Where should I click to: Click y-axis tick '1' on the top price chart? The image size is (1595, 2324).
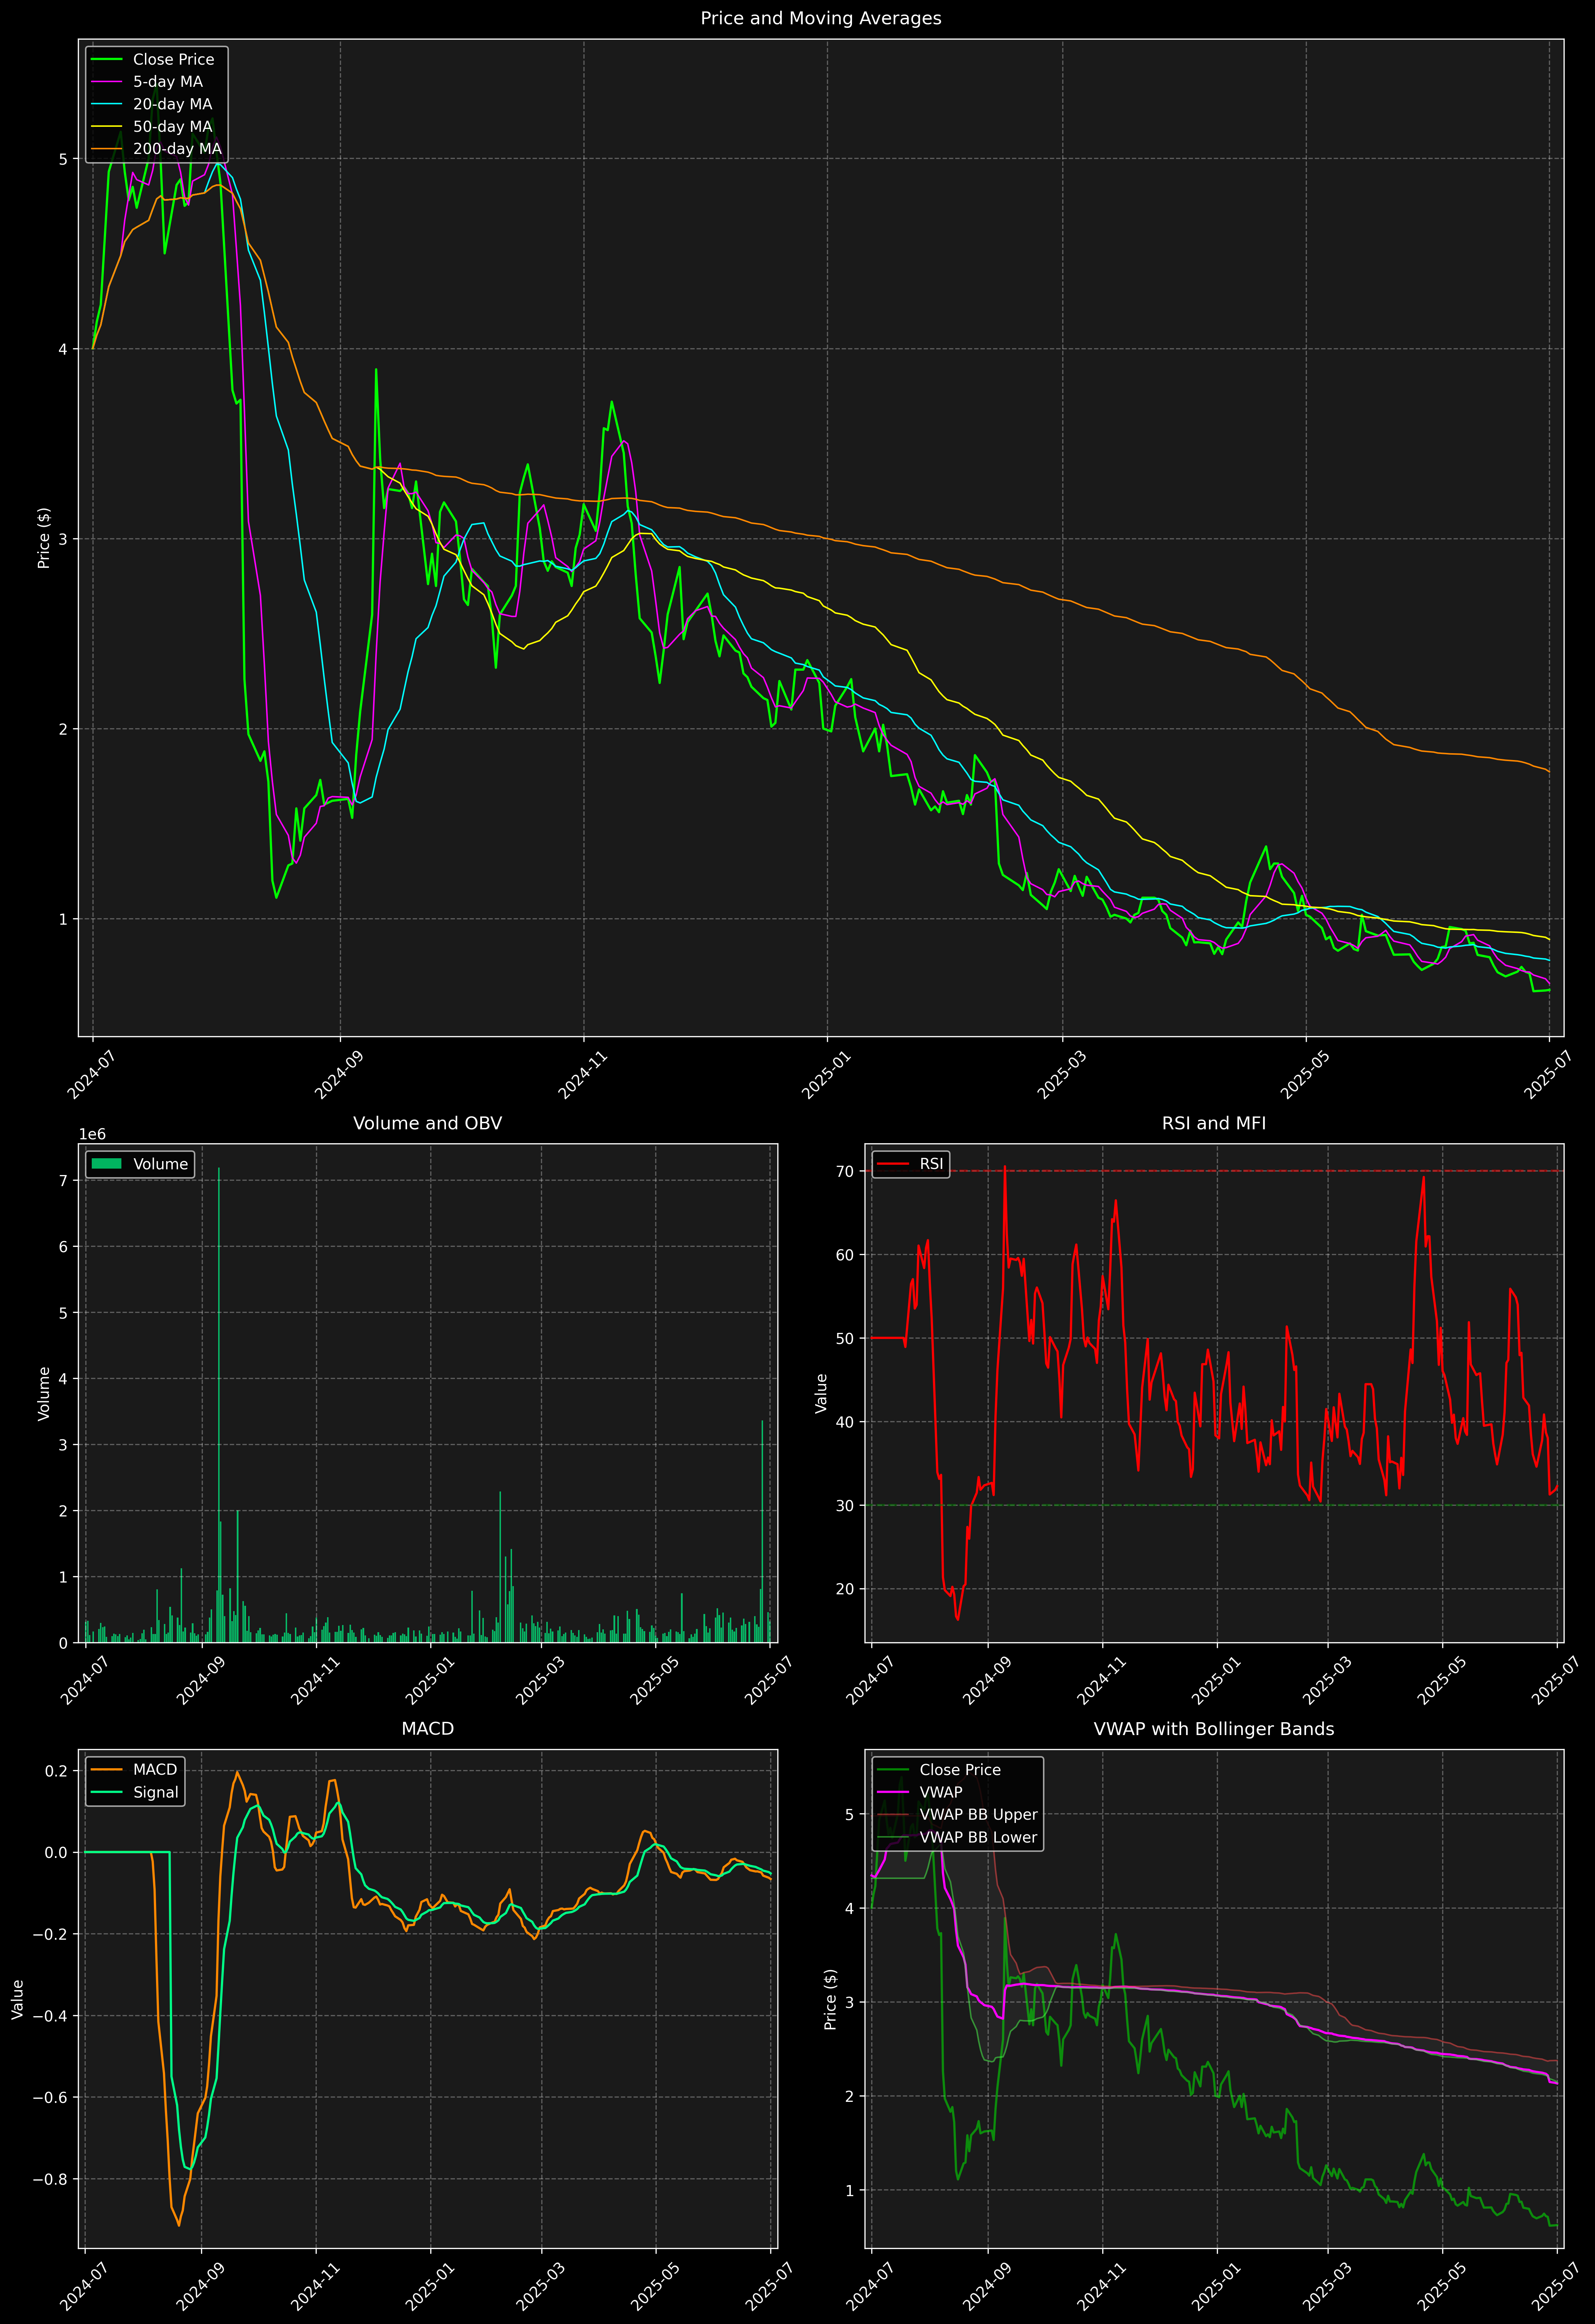[x=63, y=919]
